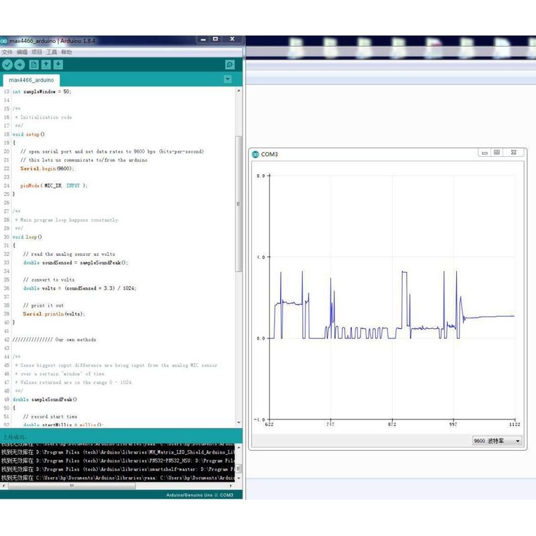Viewport: 536px width, 536px height.
Task: Click the COM3 plotter window icon
Action: (255, 154)
